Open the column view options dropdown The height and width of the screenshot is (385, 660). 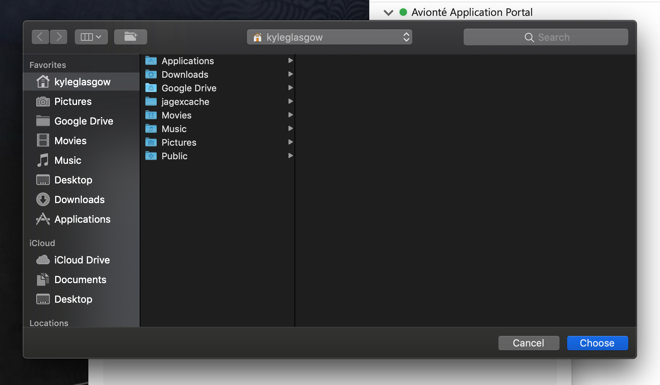coord(91,37)
